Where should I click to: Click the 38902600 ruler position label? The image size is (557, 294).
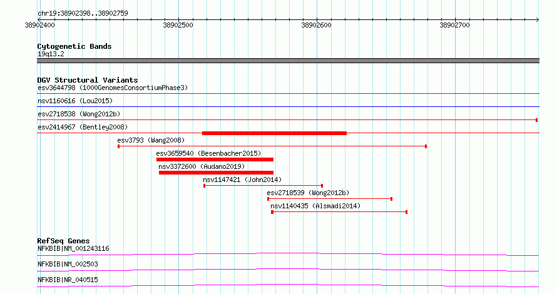tap(316, 25)
